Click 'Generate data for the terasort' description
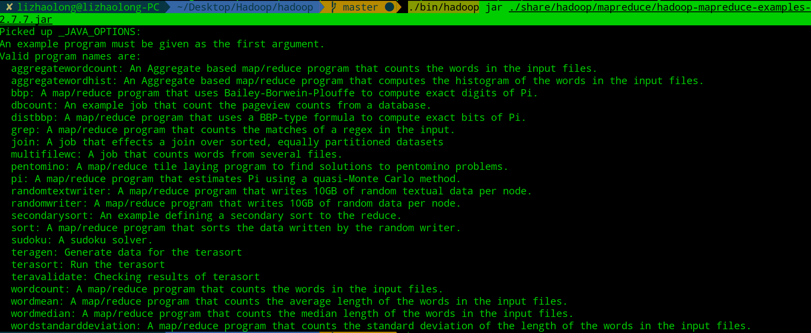 [153, 252]
